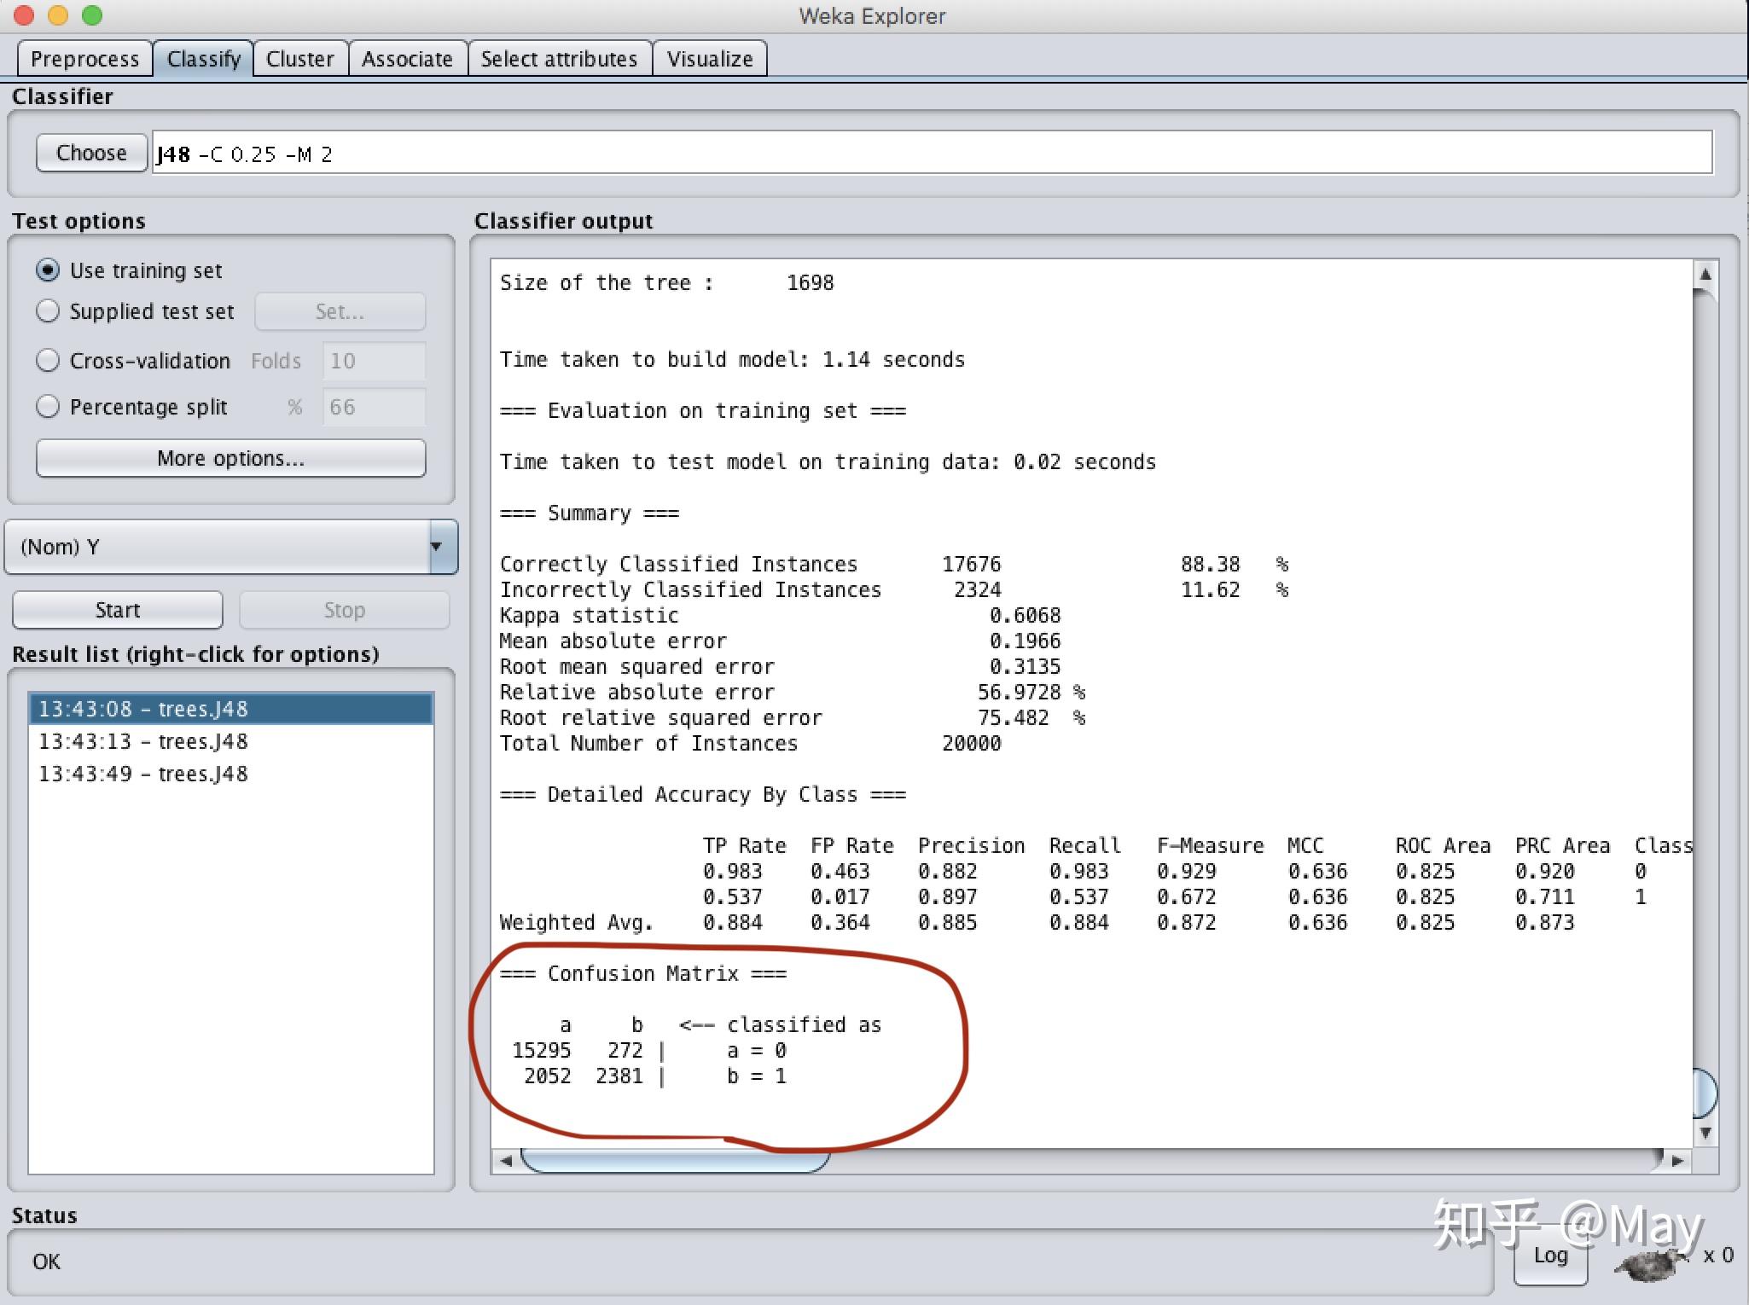Click the green macOS zoom button
The height and width of the screenshot is (1305, 1749).
tap(92, 15)
